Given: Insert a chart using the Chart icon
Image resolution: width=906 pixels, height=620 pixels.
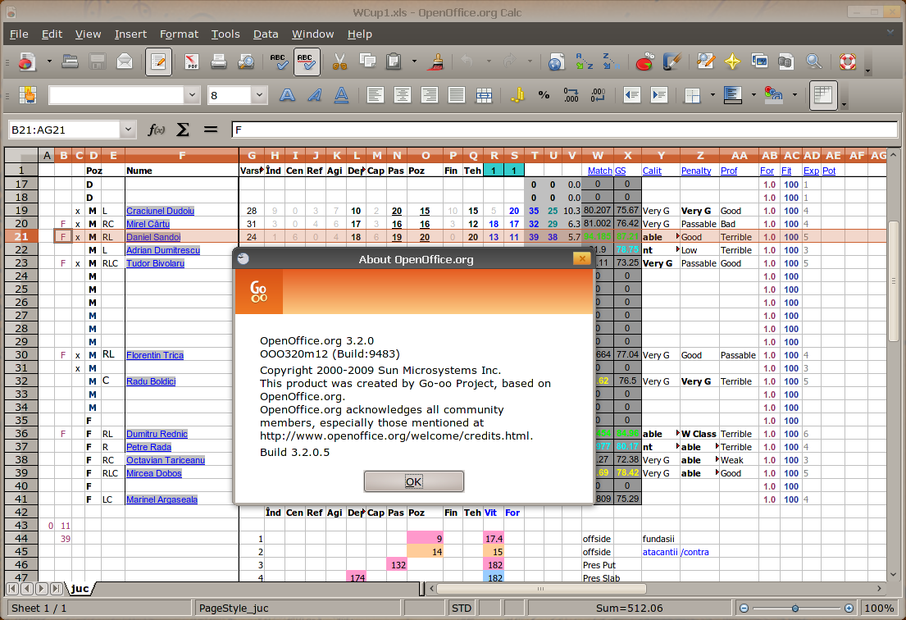Looking at the screenshot, I should tap(644, 62).
